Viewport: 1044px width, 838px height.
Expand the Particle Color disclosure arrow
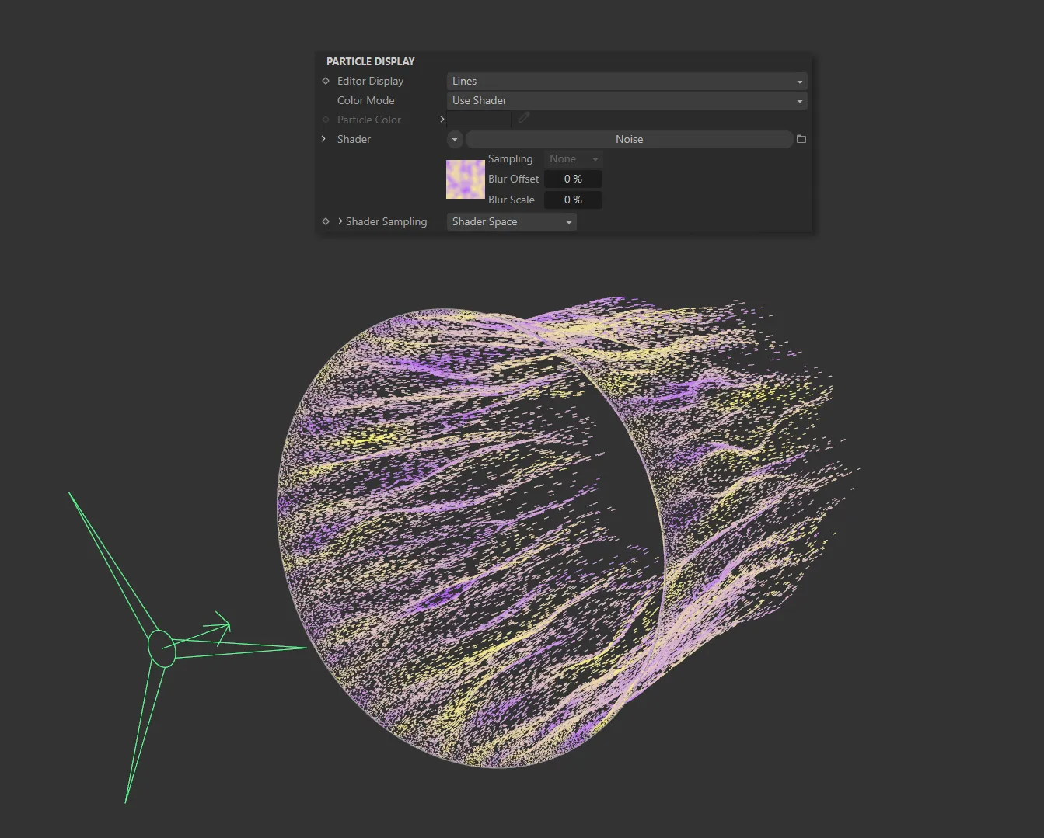click(442, 119)
